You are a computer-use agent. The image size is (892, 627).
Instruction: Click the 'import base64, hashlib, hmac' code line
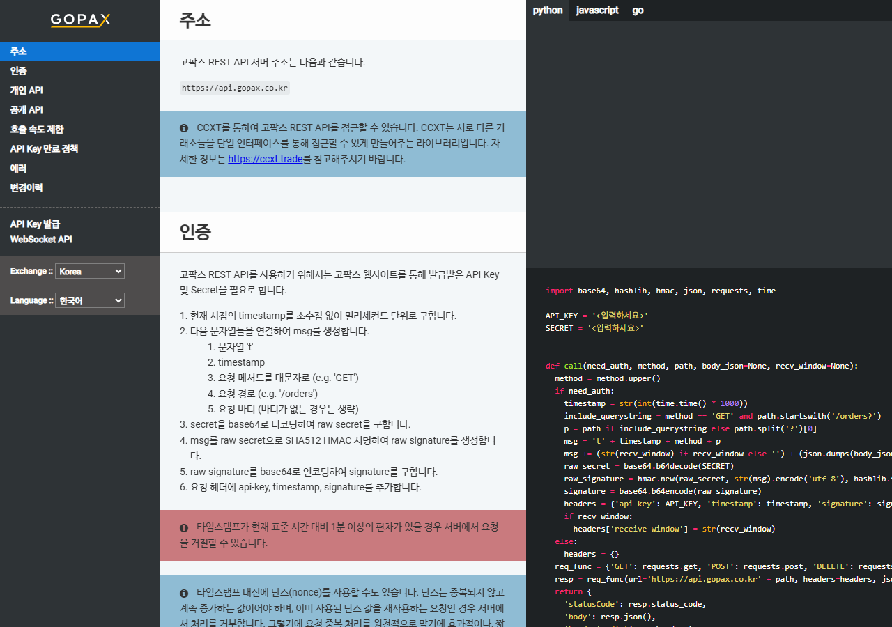[x=661, y=291]
